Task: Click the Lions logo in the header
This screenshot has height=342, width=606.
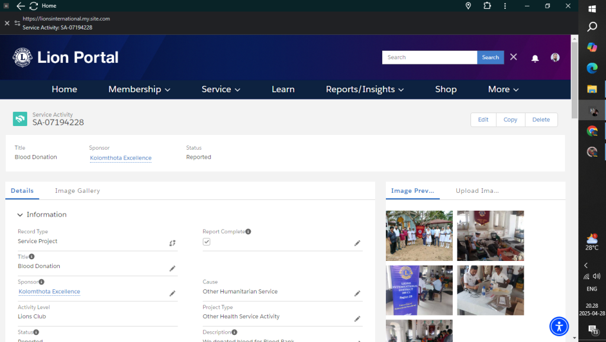Action: [x=22, y=57]
